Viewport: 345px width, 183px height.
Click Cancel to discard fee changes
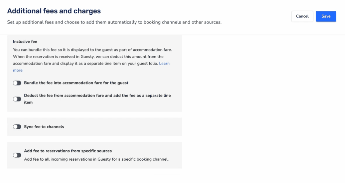[x=302, y=16]
